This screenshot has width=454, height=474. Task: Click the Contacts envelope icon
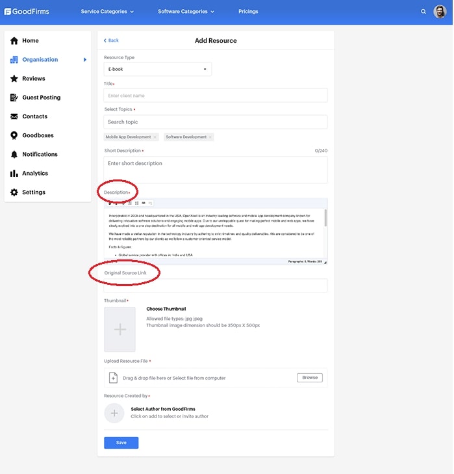tap(14, 116)
